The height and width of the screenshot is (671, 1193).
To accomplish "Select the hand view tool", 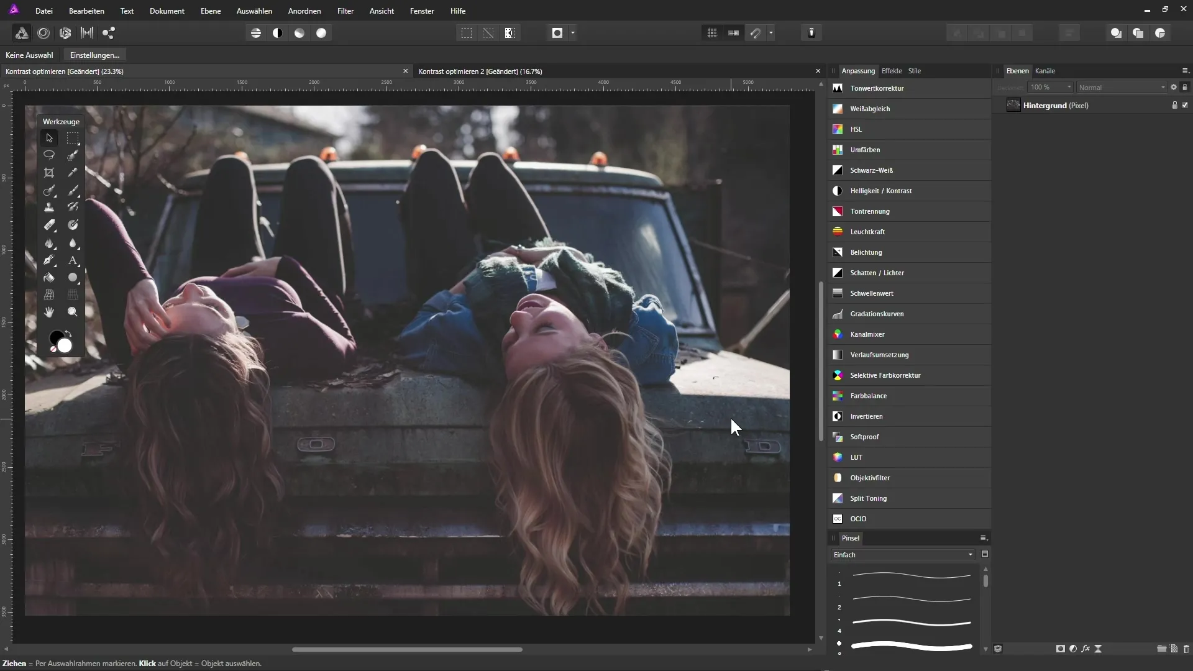I will click(49, 312).
